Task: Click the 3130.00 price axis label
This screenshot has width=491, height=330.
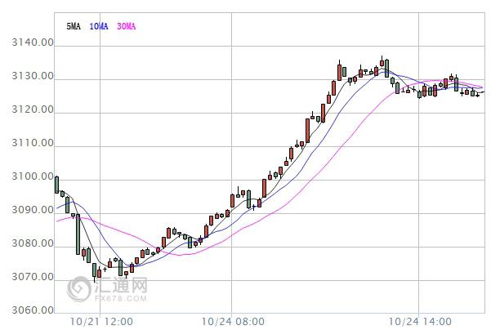Action: tap(33, 76)
